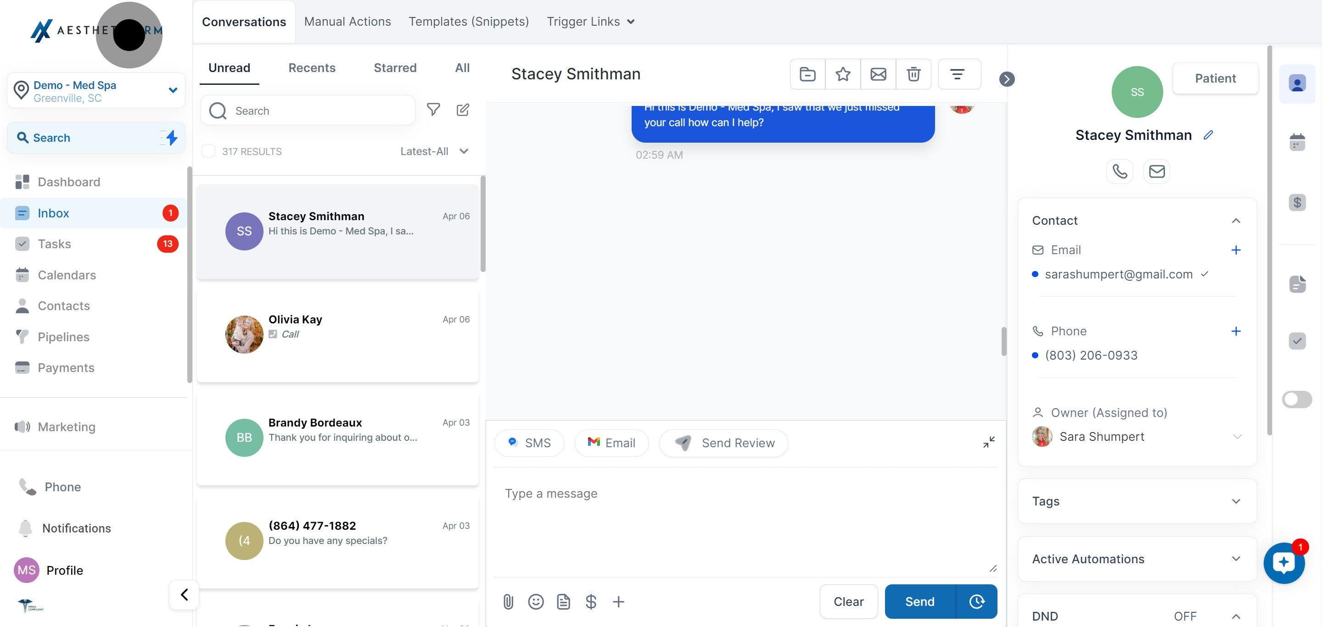Click the Type a message field

tap(744, 518)
